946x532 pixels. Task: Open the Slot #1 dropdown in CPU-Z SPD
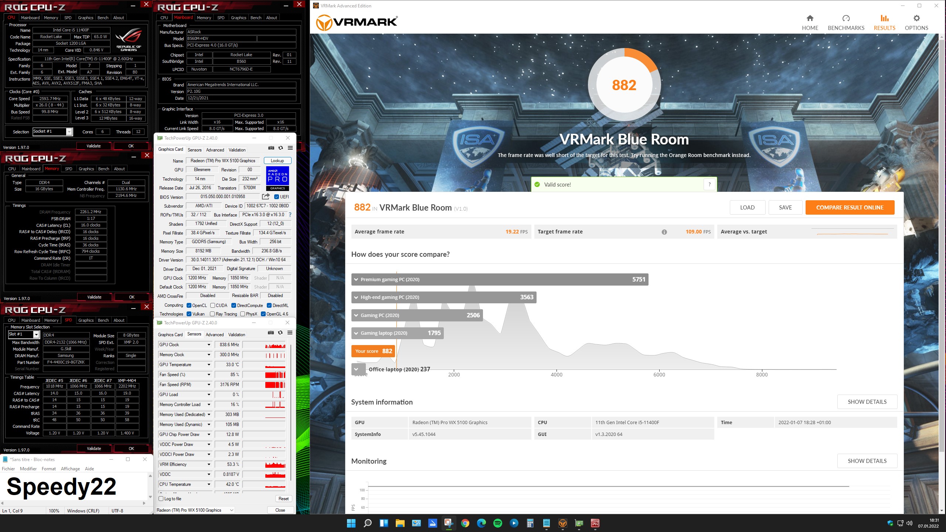36,334
